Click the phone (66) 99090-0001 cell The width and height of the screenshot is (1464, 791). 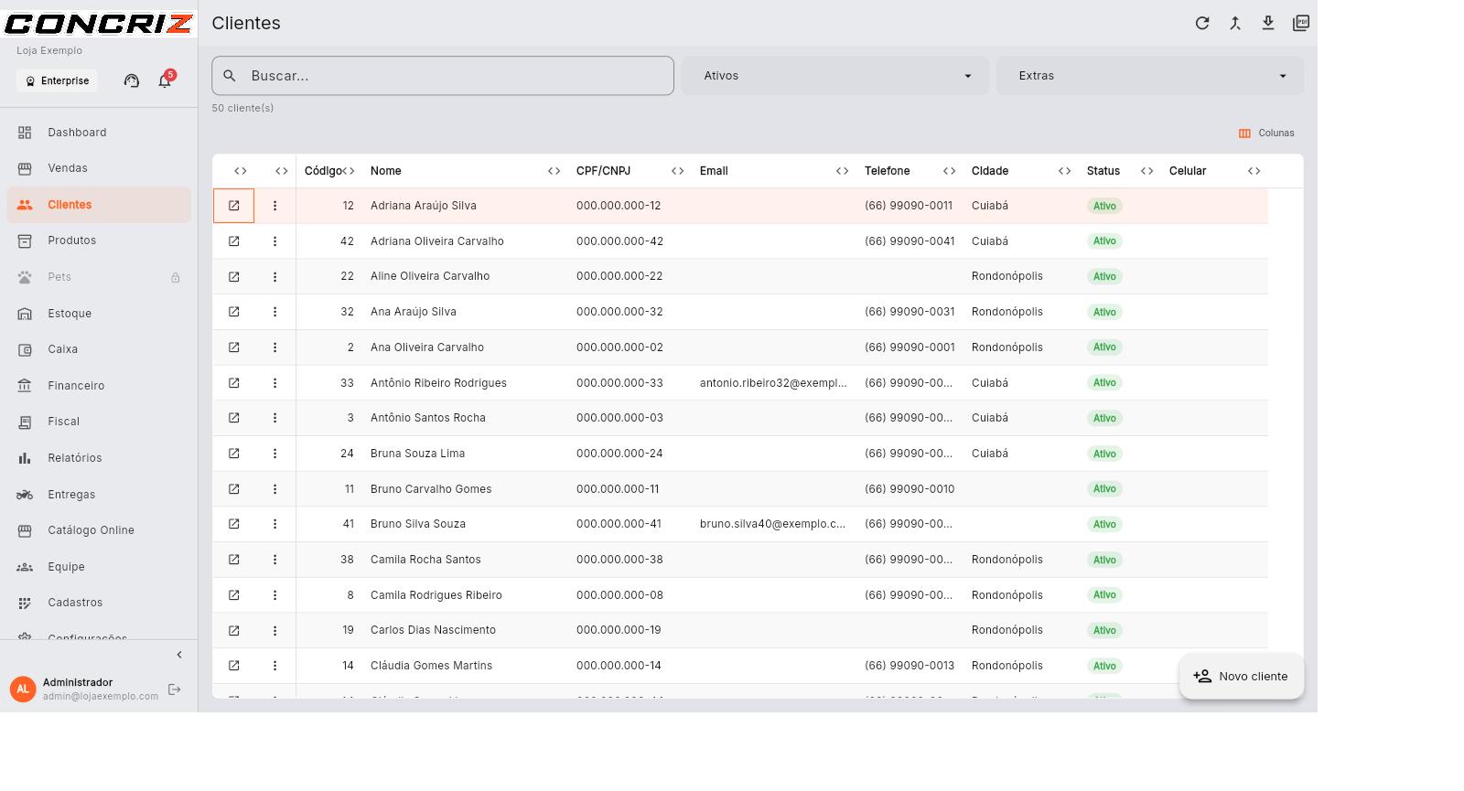click(910, 347)
